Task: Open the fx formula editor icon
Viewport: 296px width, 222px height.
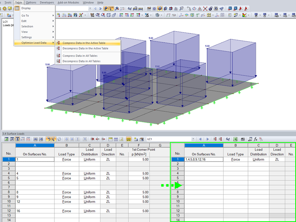Action: pyautogui.click(x=255, y=139)
